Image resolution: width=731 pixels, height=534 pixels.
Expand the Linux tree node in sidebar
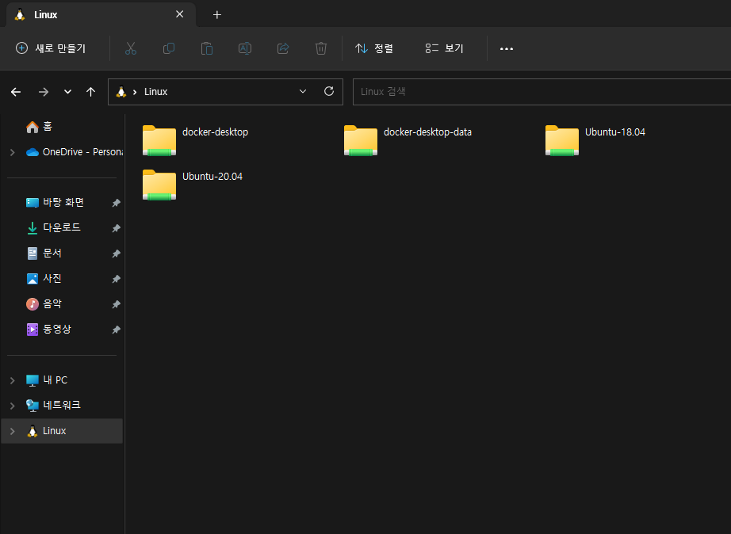13,431
